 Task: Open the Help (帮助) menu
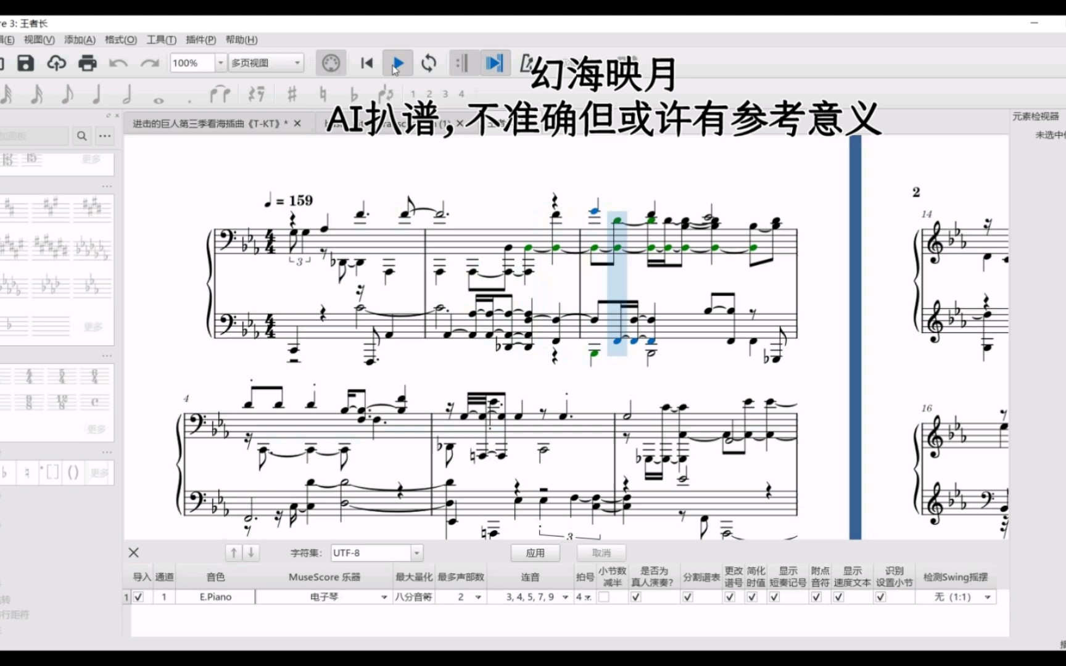point(241,39)
